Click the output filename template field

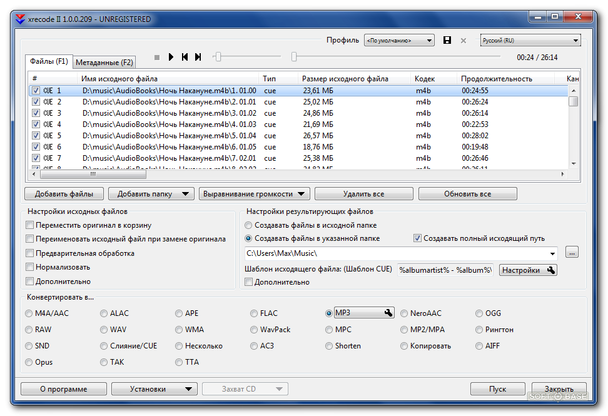coord(445,270)
